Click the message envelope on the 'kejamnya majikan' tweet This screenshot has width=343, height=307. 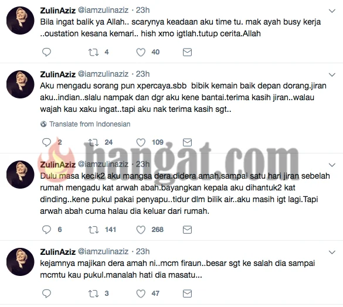point(187,294)
